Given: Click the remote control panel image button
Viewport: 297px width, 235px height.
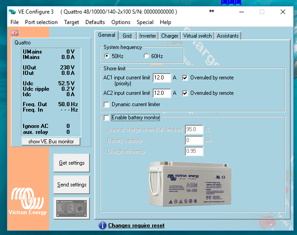Looking at the screenshot, I should point(72,208).
